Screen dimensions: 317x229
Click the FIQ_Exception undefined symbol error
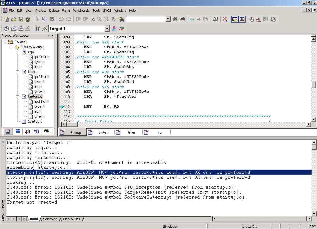[x=121, y=187]
